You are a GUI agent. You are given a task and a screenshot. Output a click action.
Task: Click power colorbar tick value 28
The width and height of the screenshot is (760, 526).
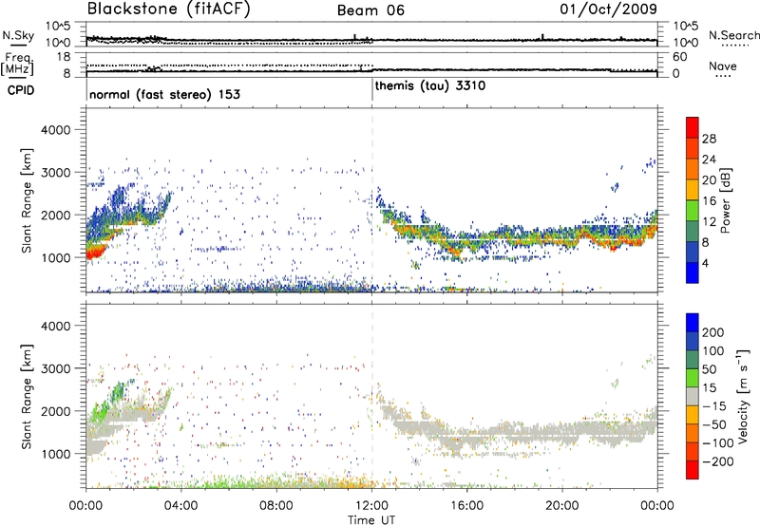[x=709, y=139]
